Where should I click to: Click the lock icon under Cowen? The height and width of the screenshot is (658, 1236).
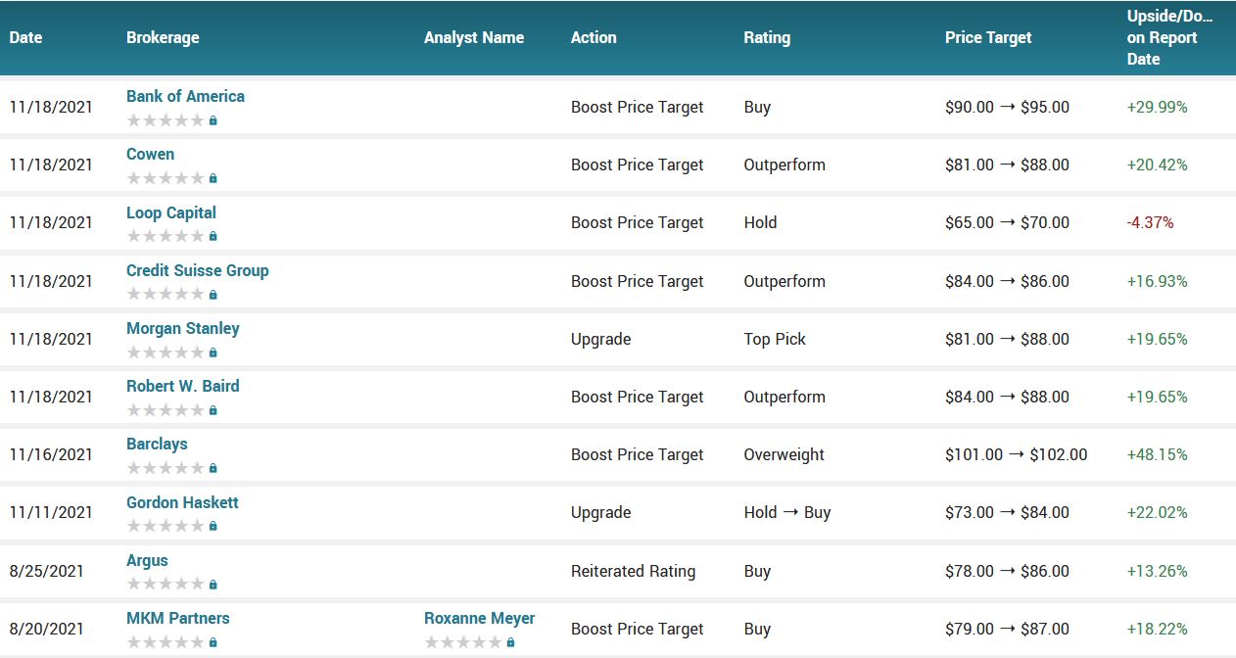[213, 178]
